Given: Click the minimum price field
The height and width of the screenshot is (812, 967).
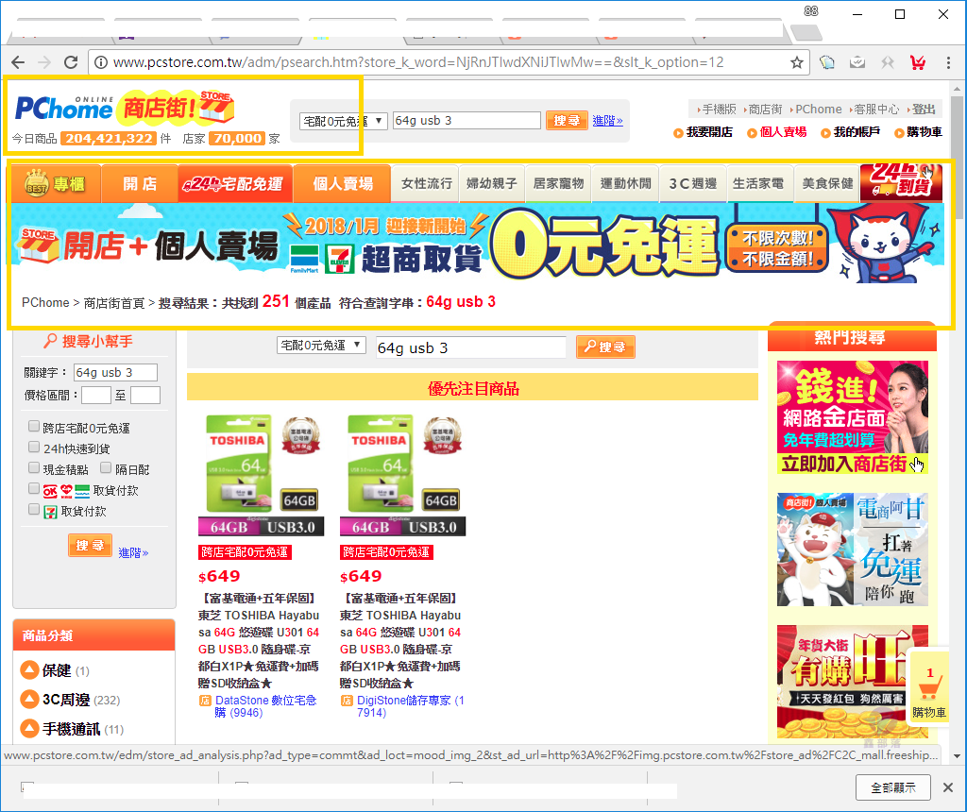Looking at the screenshot, I should point(96,396).
